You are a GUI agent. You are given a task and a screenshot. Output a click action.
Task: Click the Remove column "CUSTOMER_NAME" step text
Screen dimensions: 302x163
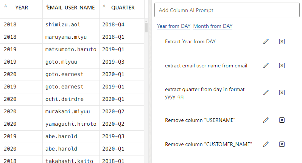[209, 144]
